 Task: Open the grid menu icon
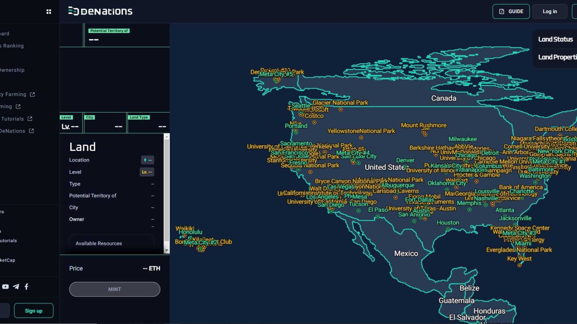[x=49, y=12]
